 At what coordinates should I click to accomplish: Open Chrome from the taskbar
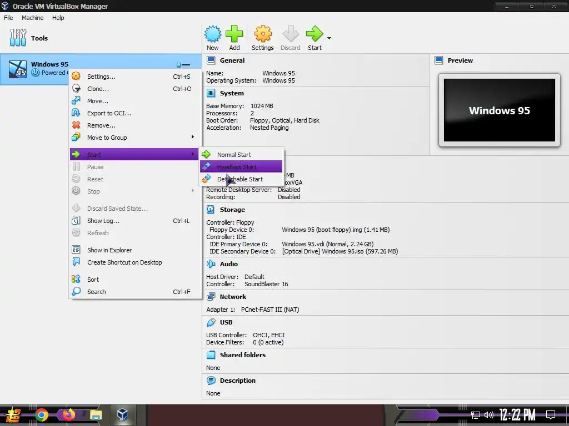click(41, 415)
